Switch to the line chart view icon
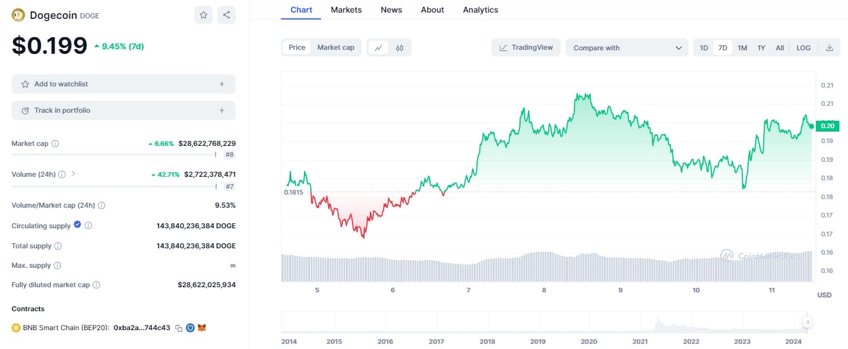Screen dimensions: 848x349 378,48
